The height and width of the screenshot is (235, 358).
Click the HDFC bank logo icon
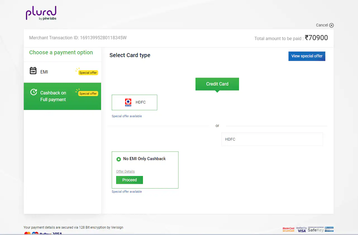coord(128,102)
